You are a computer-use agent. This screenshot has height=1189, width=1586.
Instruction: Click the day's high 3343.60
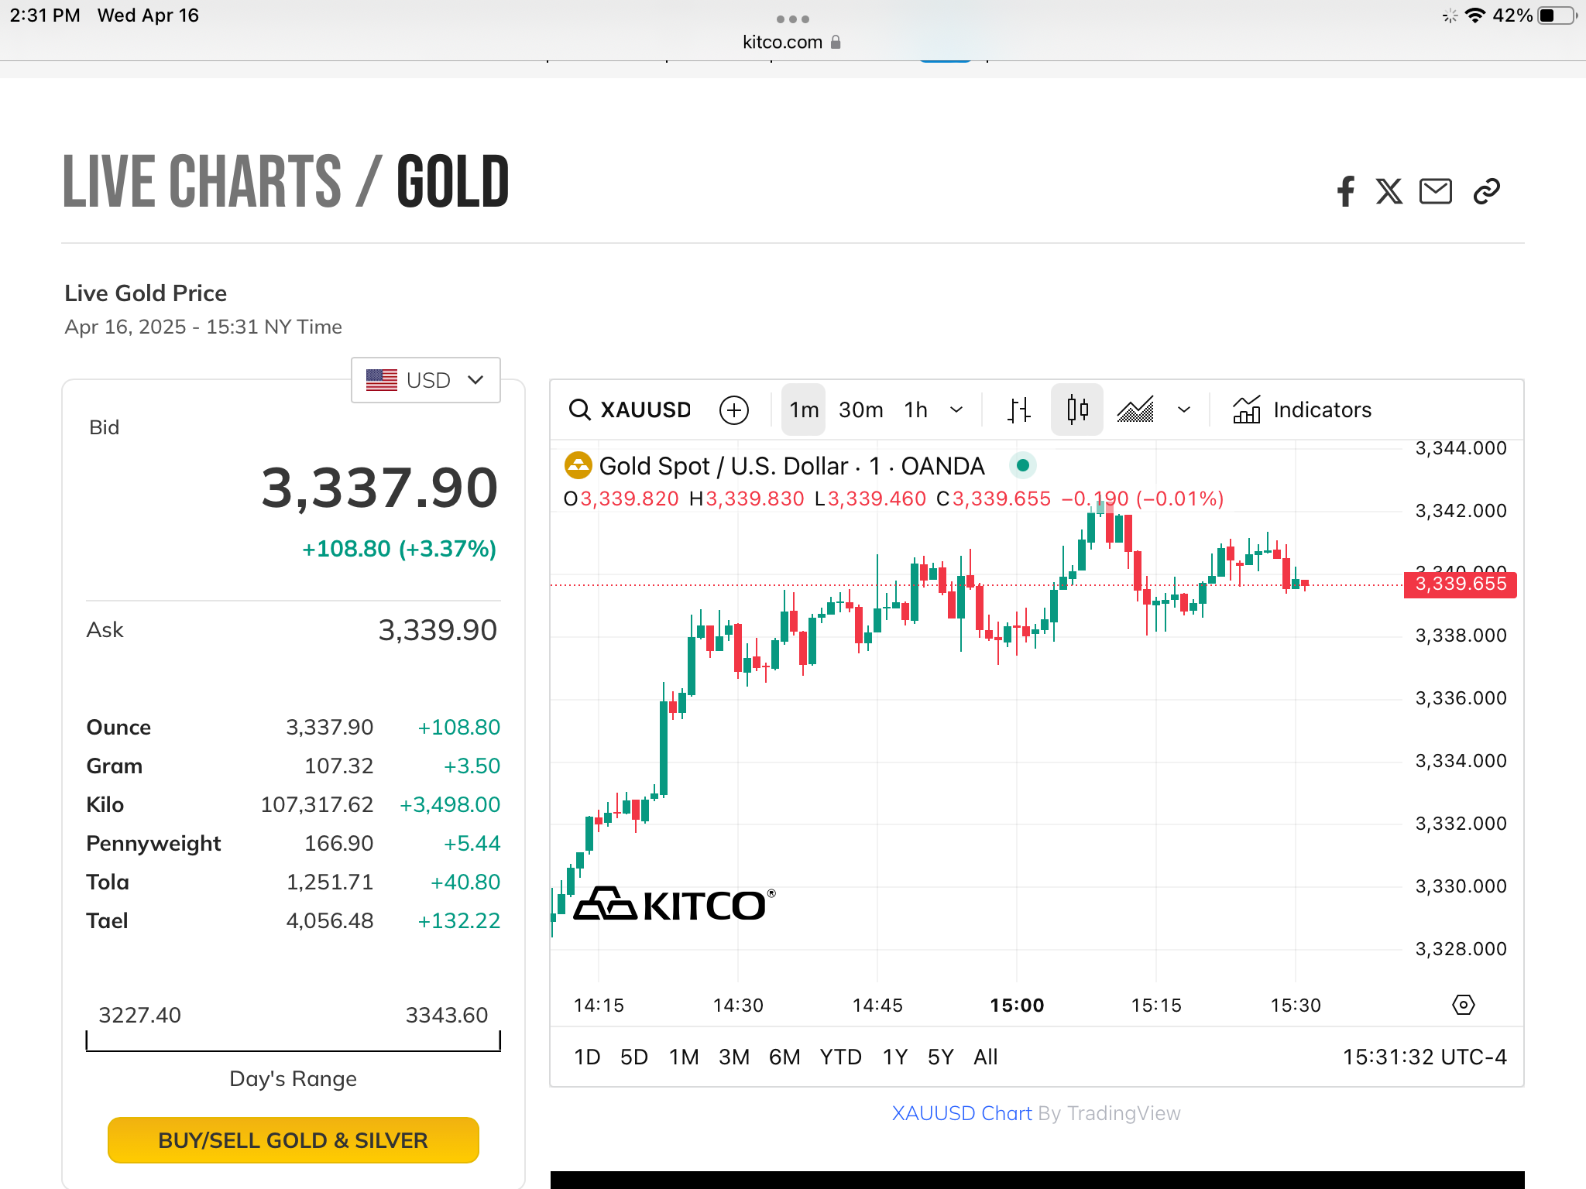coord(447,1015)
